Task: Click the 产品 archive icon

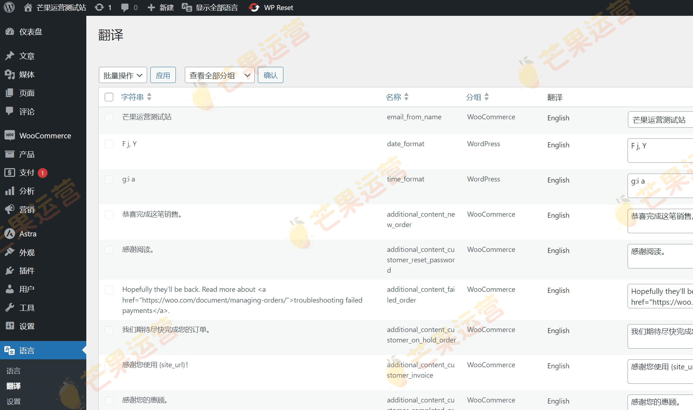Action: coord(10,154)
